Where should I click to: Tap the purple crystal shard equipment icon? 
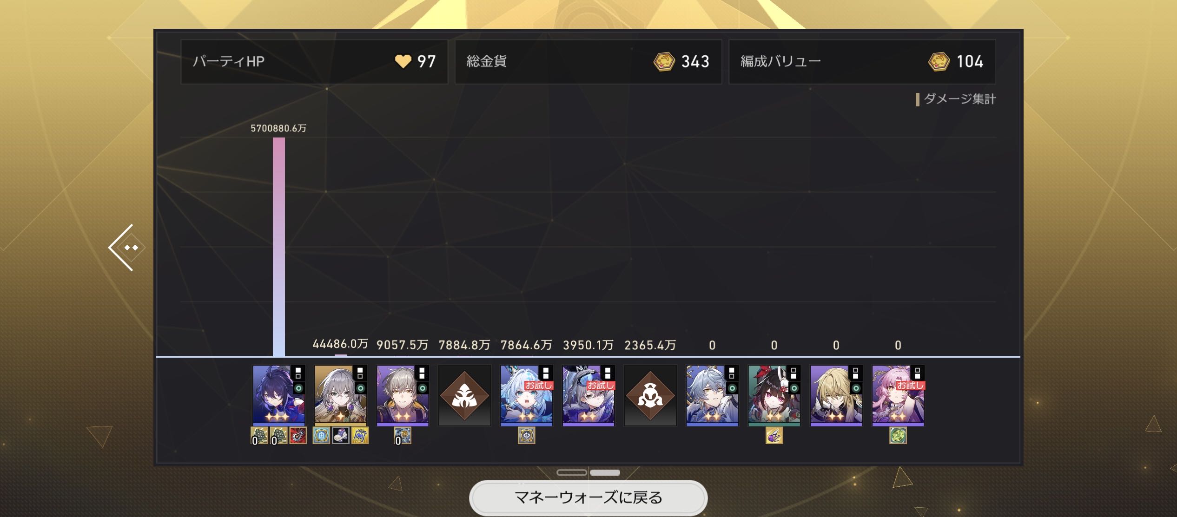774,436
